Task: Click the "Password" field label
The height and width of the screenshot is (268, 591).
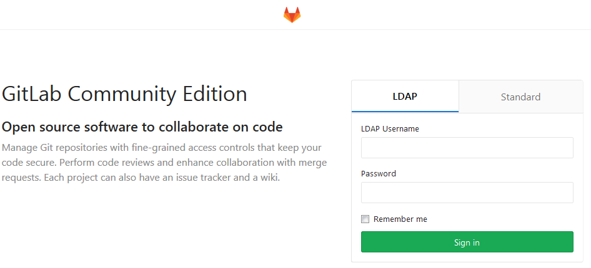Action: [379, 174]
